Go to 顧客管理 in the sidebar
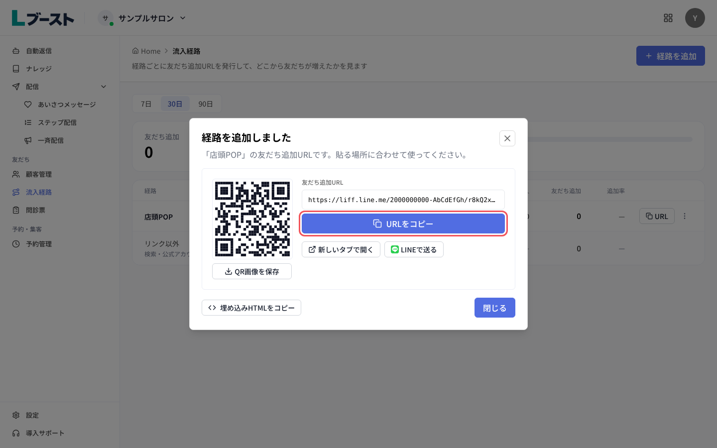717x448 pixels. 60,174
